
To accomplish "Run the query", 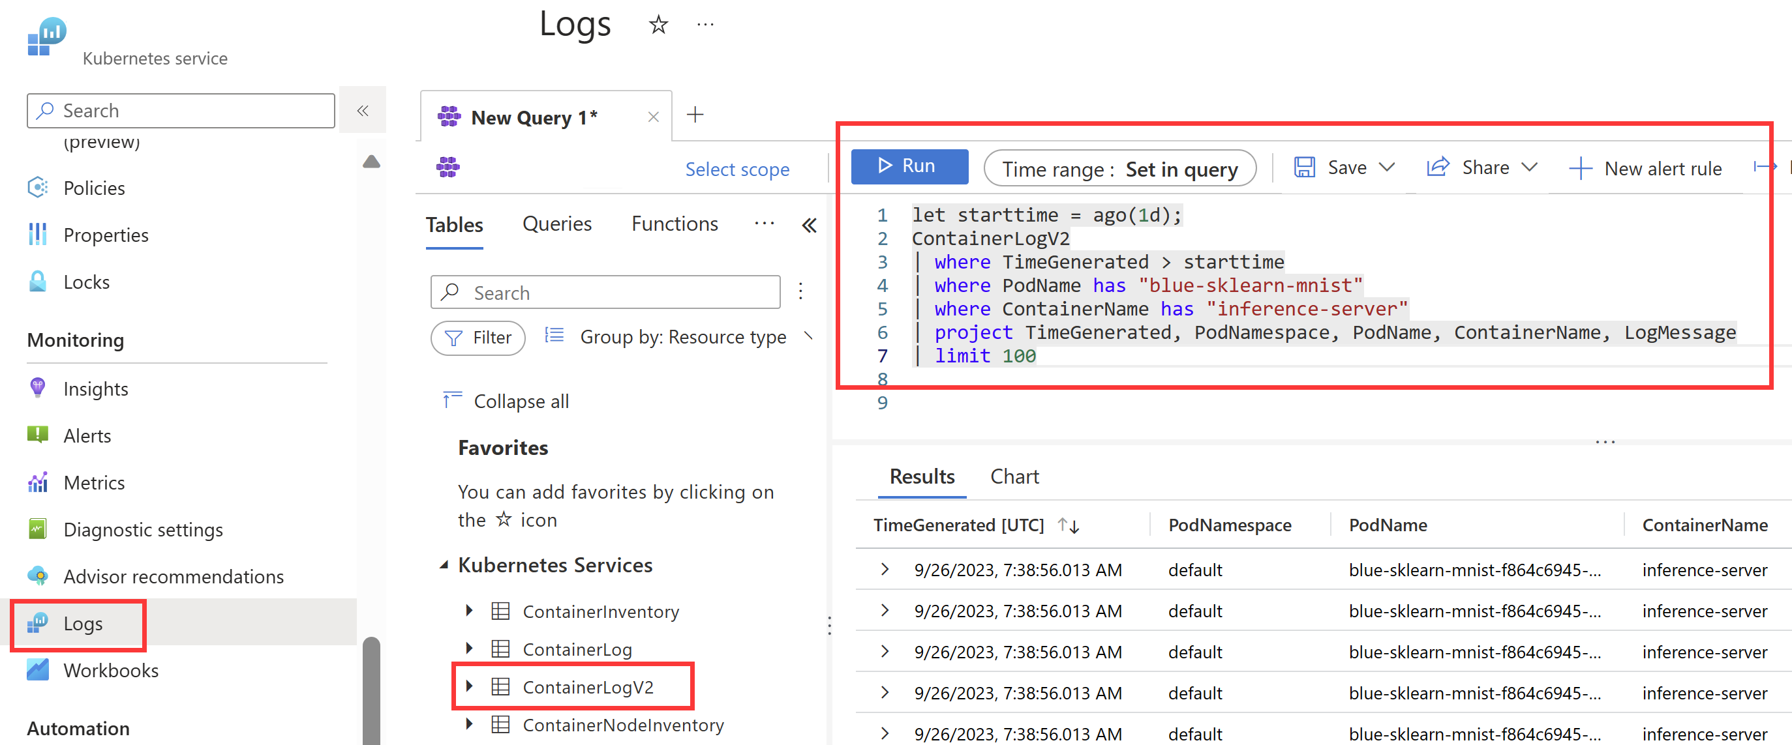I will (909, 166).
